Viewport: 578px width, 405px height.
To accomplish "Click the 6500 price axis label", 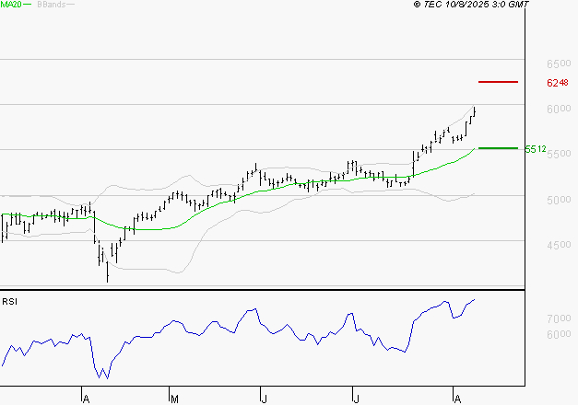I will click(x=559, y=64).
